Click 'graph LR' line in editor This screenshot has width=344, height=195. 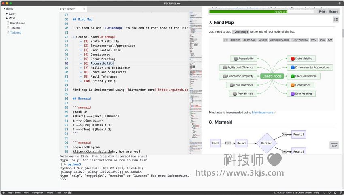click(x=80, y=112)
